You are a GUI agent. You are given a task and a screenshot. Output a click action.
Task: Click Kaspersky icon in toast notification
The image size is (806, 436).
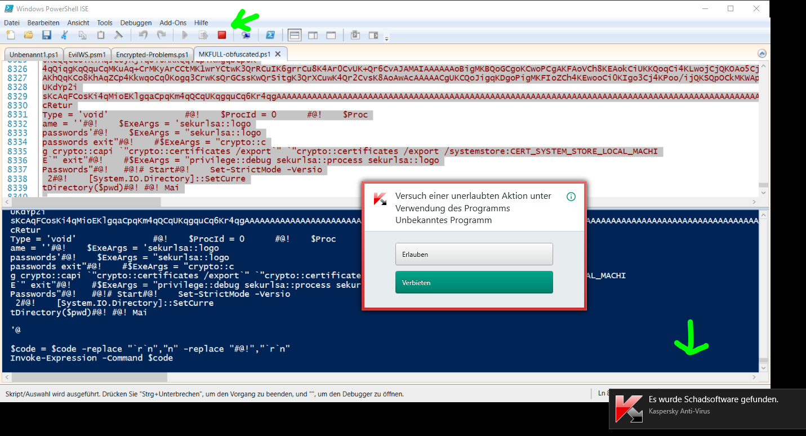629,408
